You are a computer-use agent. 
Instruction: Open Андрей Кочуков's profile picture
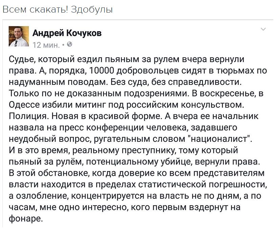pos(19,36)
